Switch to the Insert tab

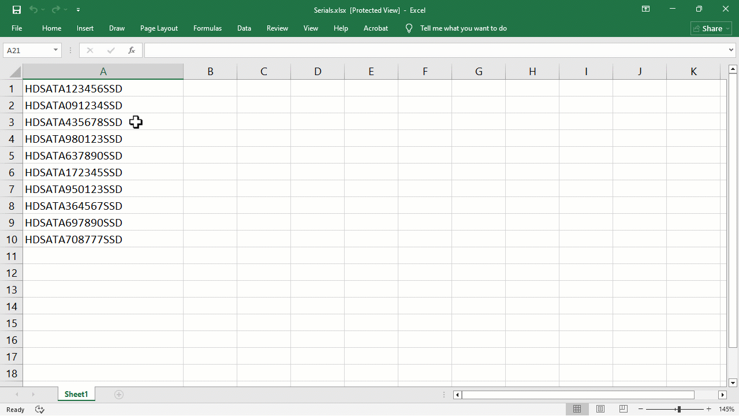pos(85,28)
